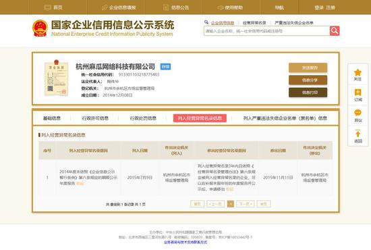The height and width of the screenshot is (250, 371).
Task: Switch to the 行政处罚信息 tab
Action: click(143, 118)
